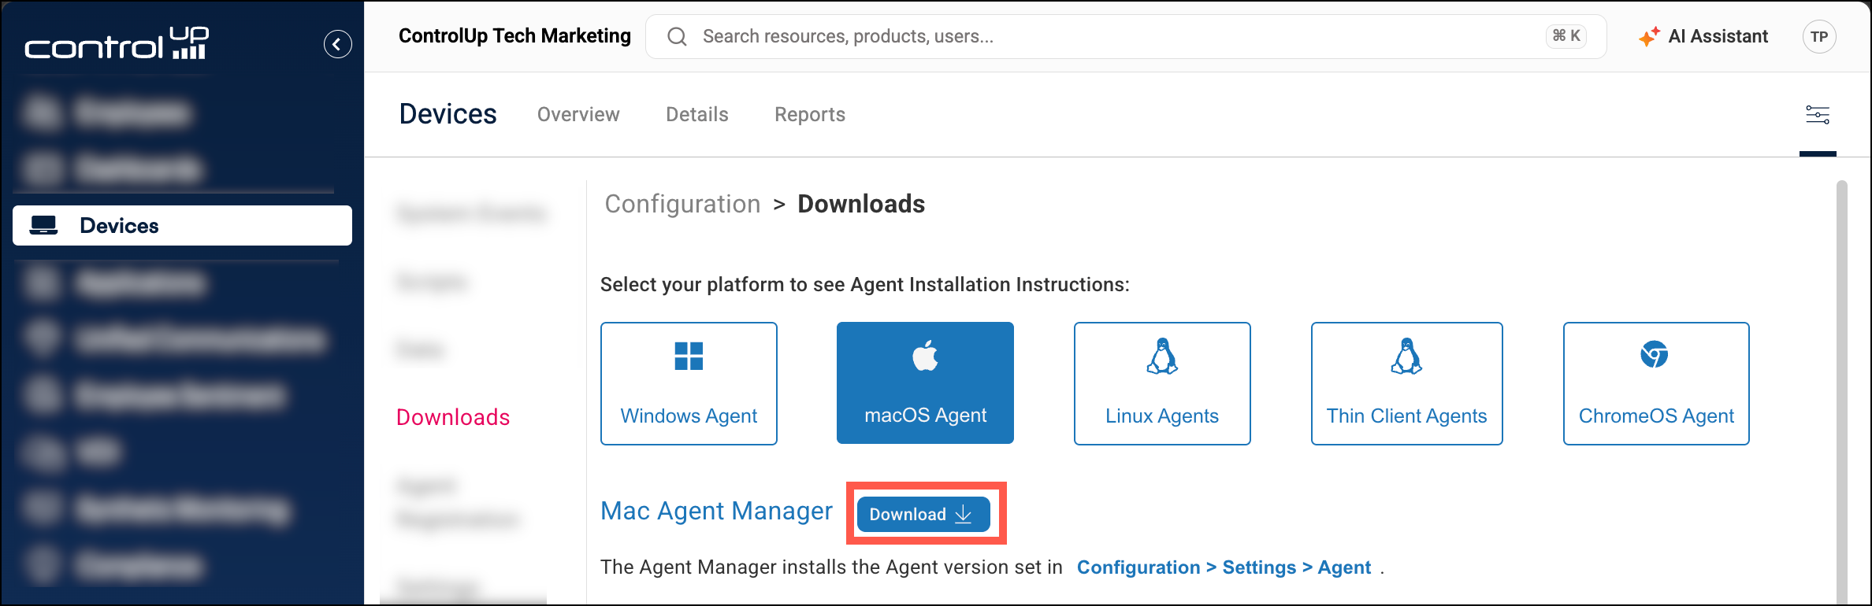Click the download arrow icon
This screenshot has height=606, width=1872.
pos(964,514)
